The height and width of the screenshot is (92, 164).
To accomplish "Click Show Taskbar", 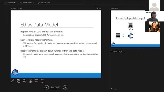I will (x=10, y=3).
